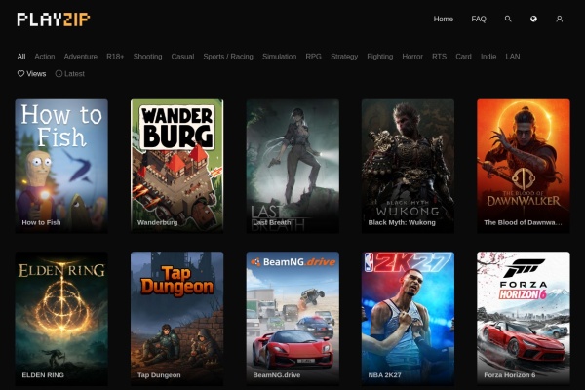Filter by RPG category
The image size is (585, 390).
tap(313, 57)
